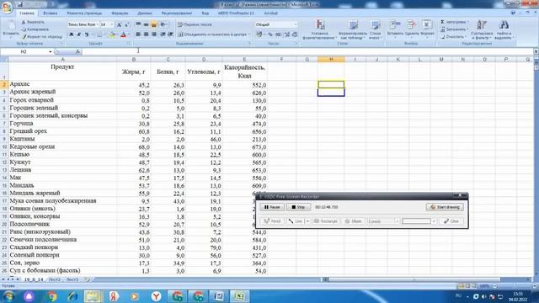Decrease font size with the small A icon

coord(126,24)
